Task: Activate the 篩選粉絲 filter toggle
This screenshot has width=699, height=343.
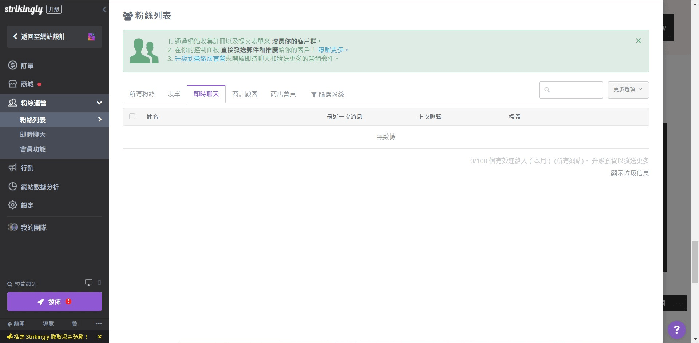Action: [x=327, y=94]
